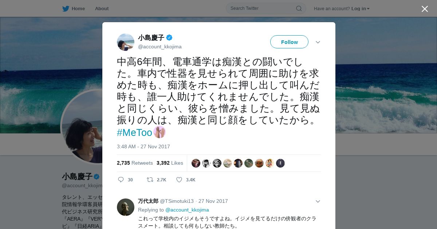View the 2,735 Retweets list
The height and width of the screenshot is (229, 437).
pos(135,163)
